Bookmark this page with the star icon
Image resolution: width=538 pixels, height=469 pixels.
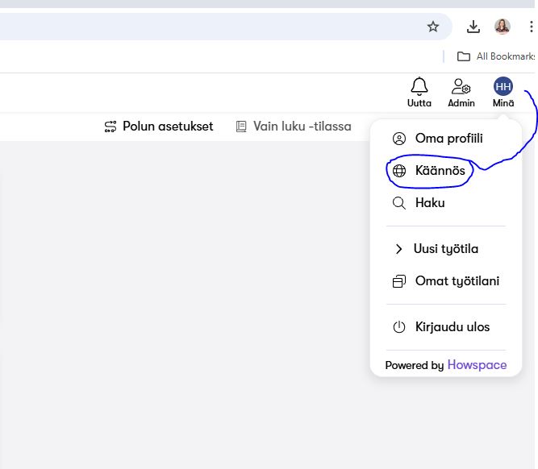[x=433, y=27]
